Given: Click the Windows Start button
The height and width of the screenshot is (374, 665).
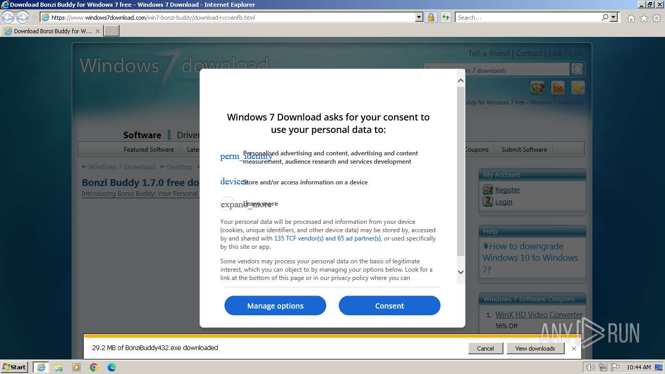Looking at the screenshot, I should pyautogui.click(x=15, y=367).
